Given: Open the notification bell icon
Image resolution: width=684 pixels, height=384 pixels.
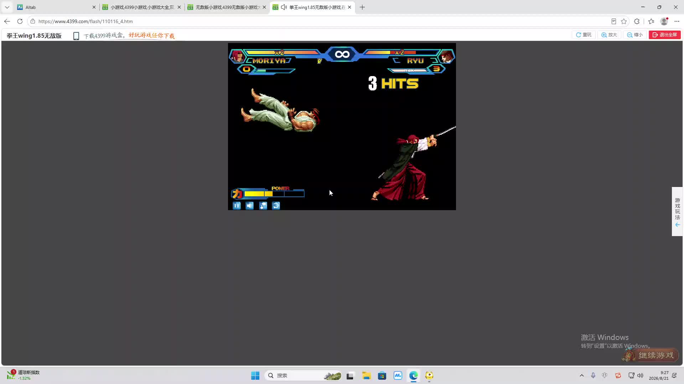Looking at the screenshot, I should pyautogui.click(x=674, y=375).
